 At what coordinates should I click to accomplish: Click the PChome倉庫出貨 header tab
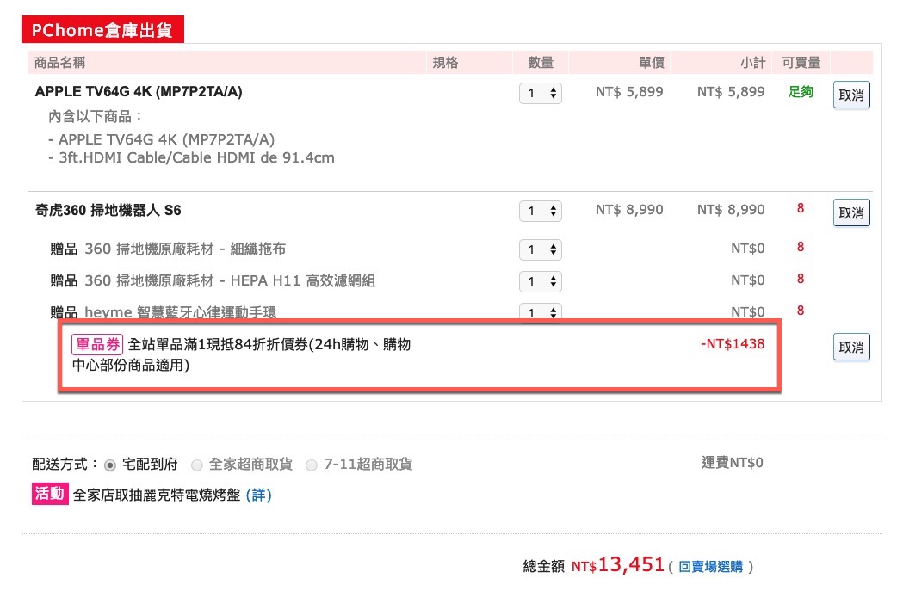click(x=102, y=29)
